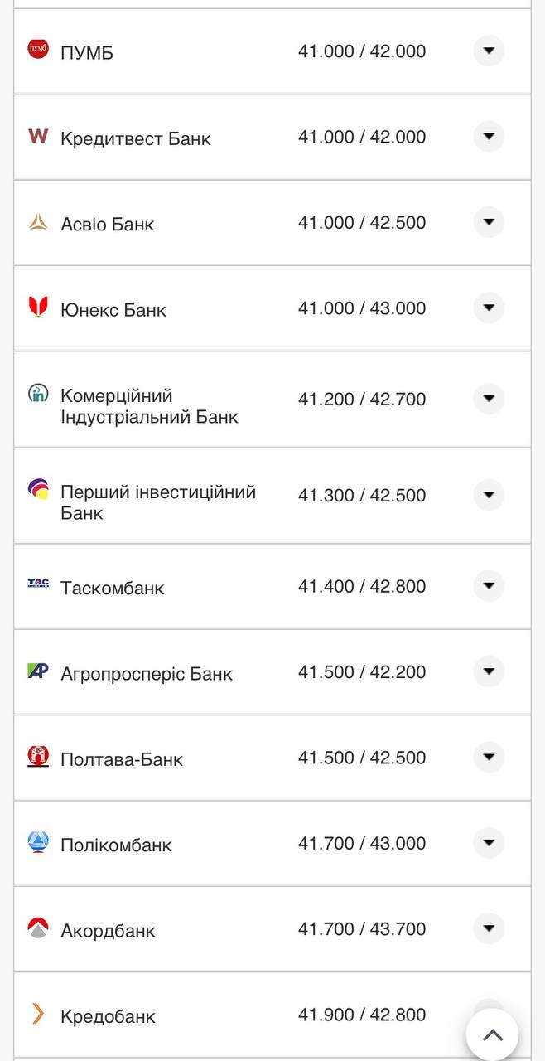Click the Кредобанк orange chevron logo
The height and width of the screenshot is (1061, 545).
pos(38,1014)
